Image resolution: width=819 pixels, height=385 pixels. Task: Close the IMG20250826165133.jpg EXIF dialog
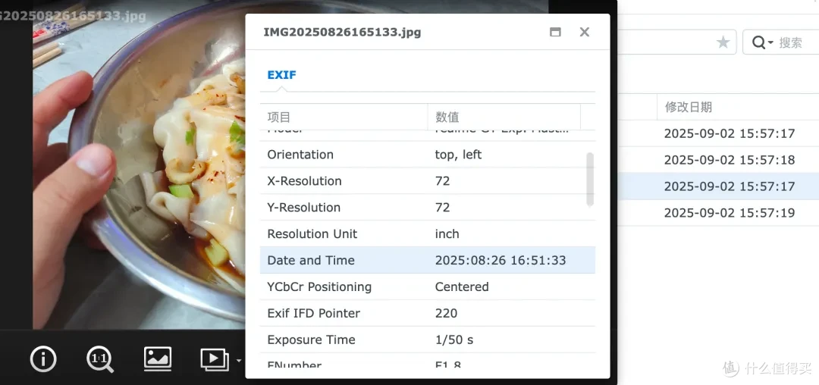[x=585, y=33]
